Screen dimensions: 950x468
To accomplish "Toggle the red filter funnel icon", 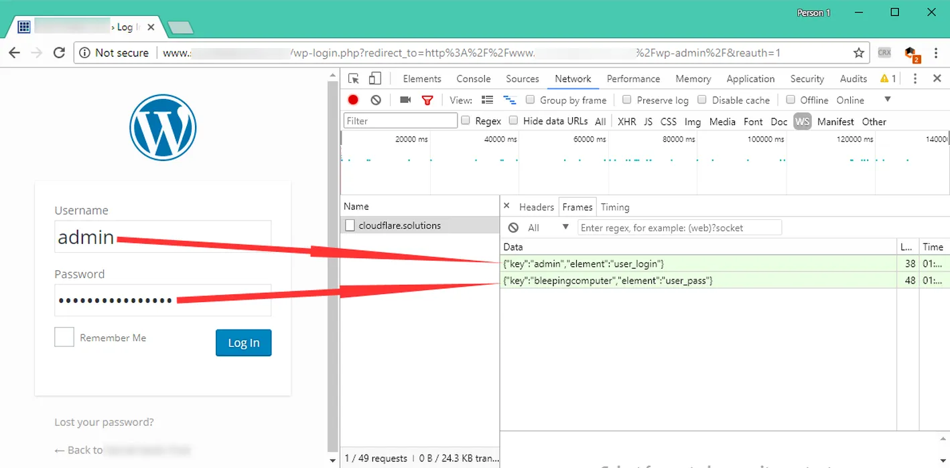I will [x=427, y=100].
